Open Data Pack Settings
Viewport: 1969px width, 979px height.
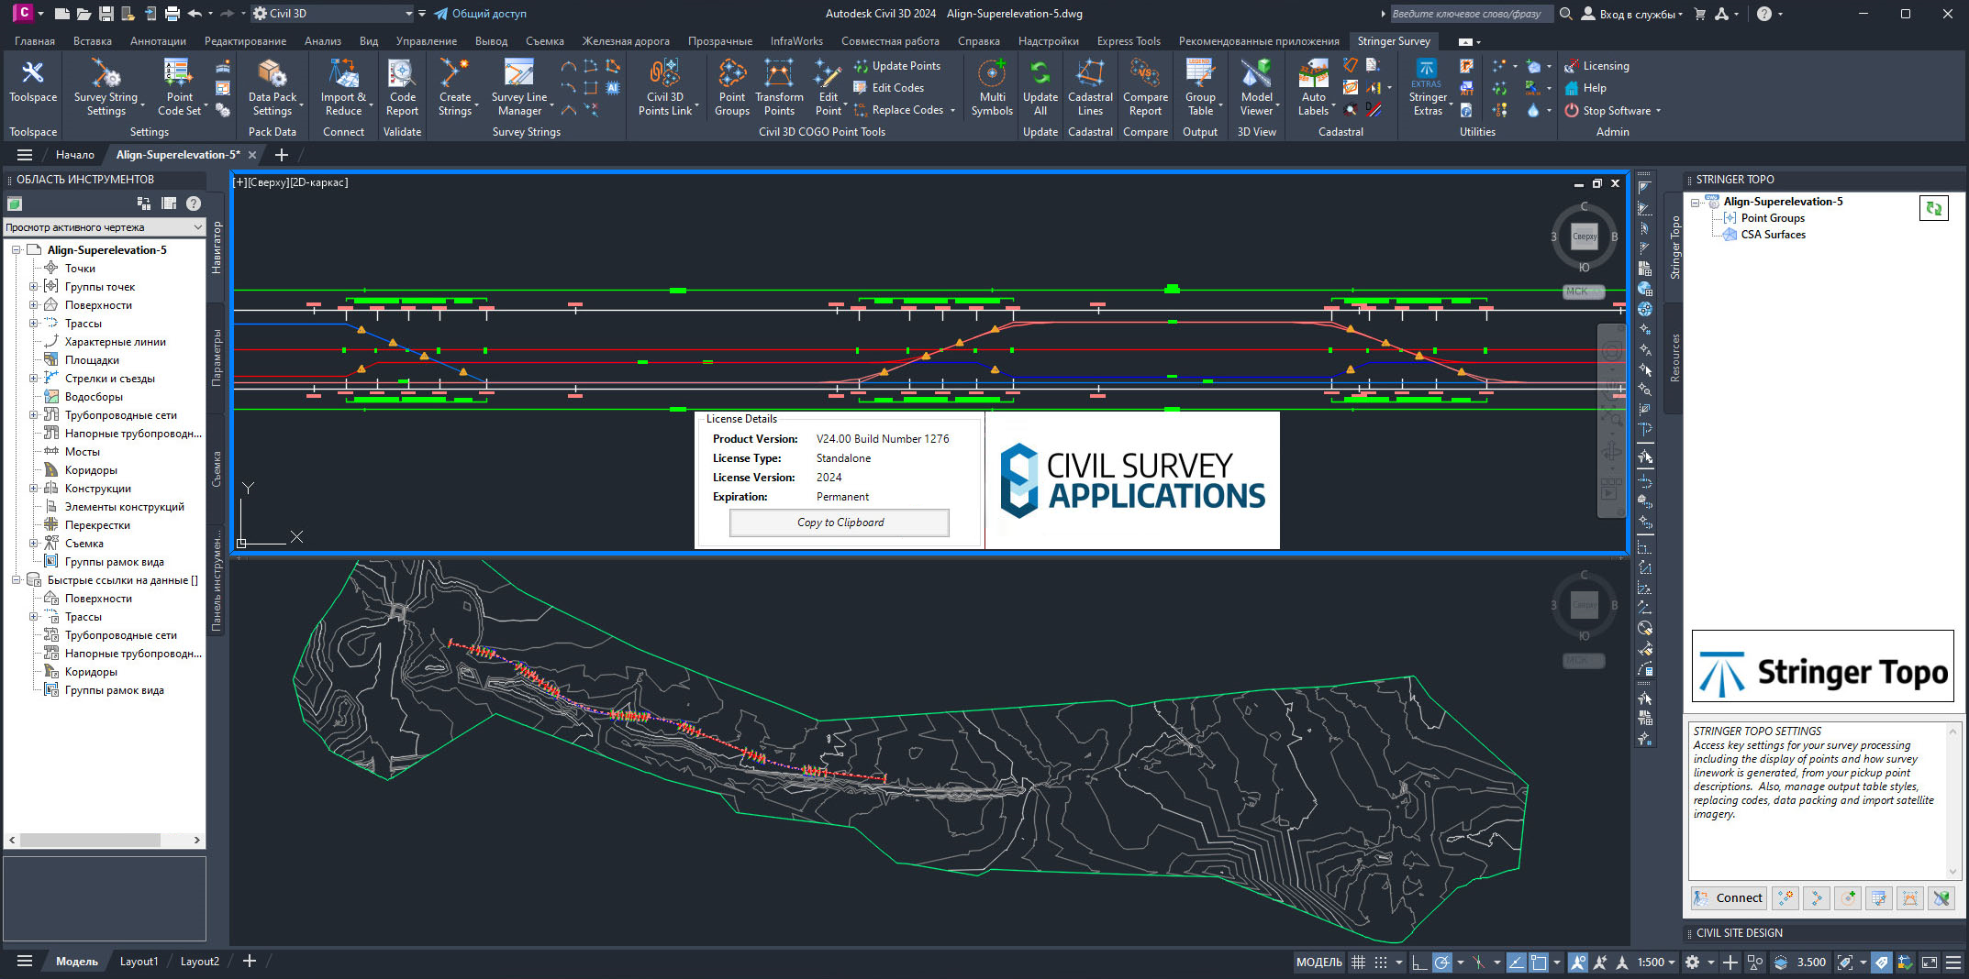click(273, 87)
